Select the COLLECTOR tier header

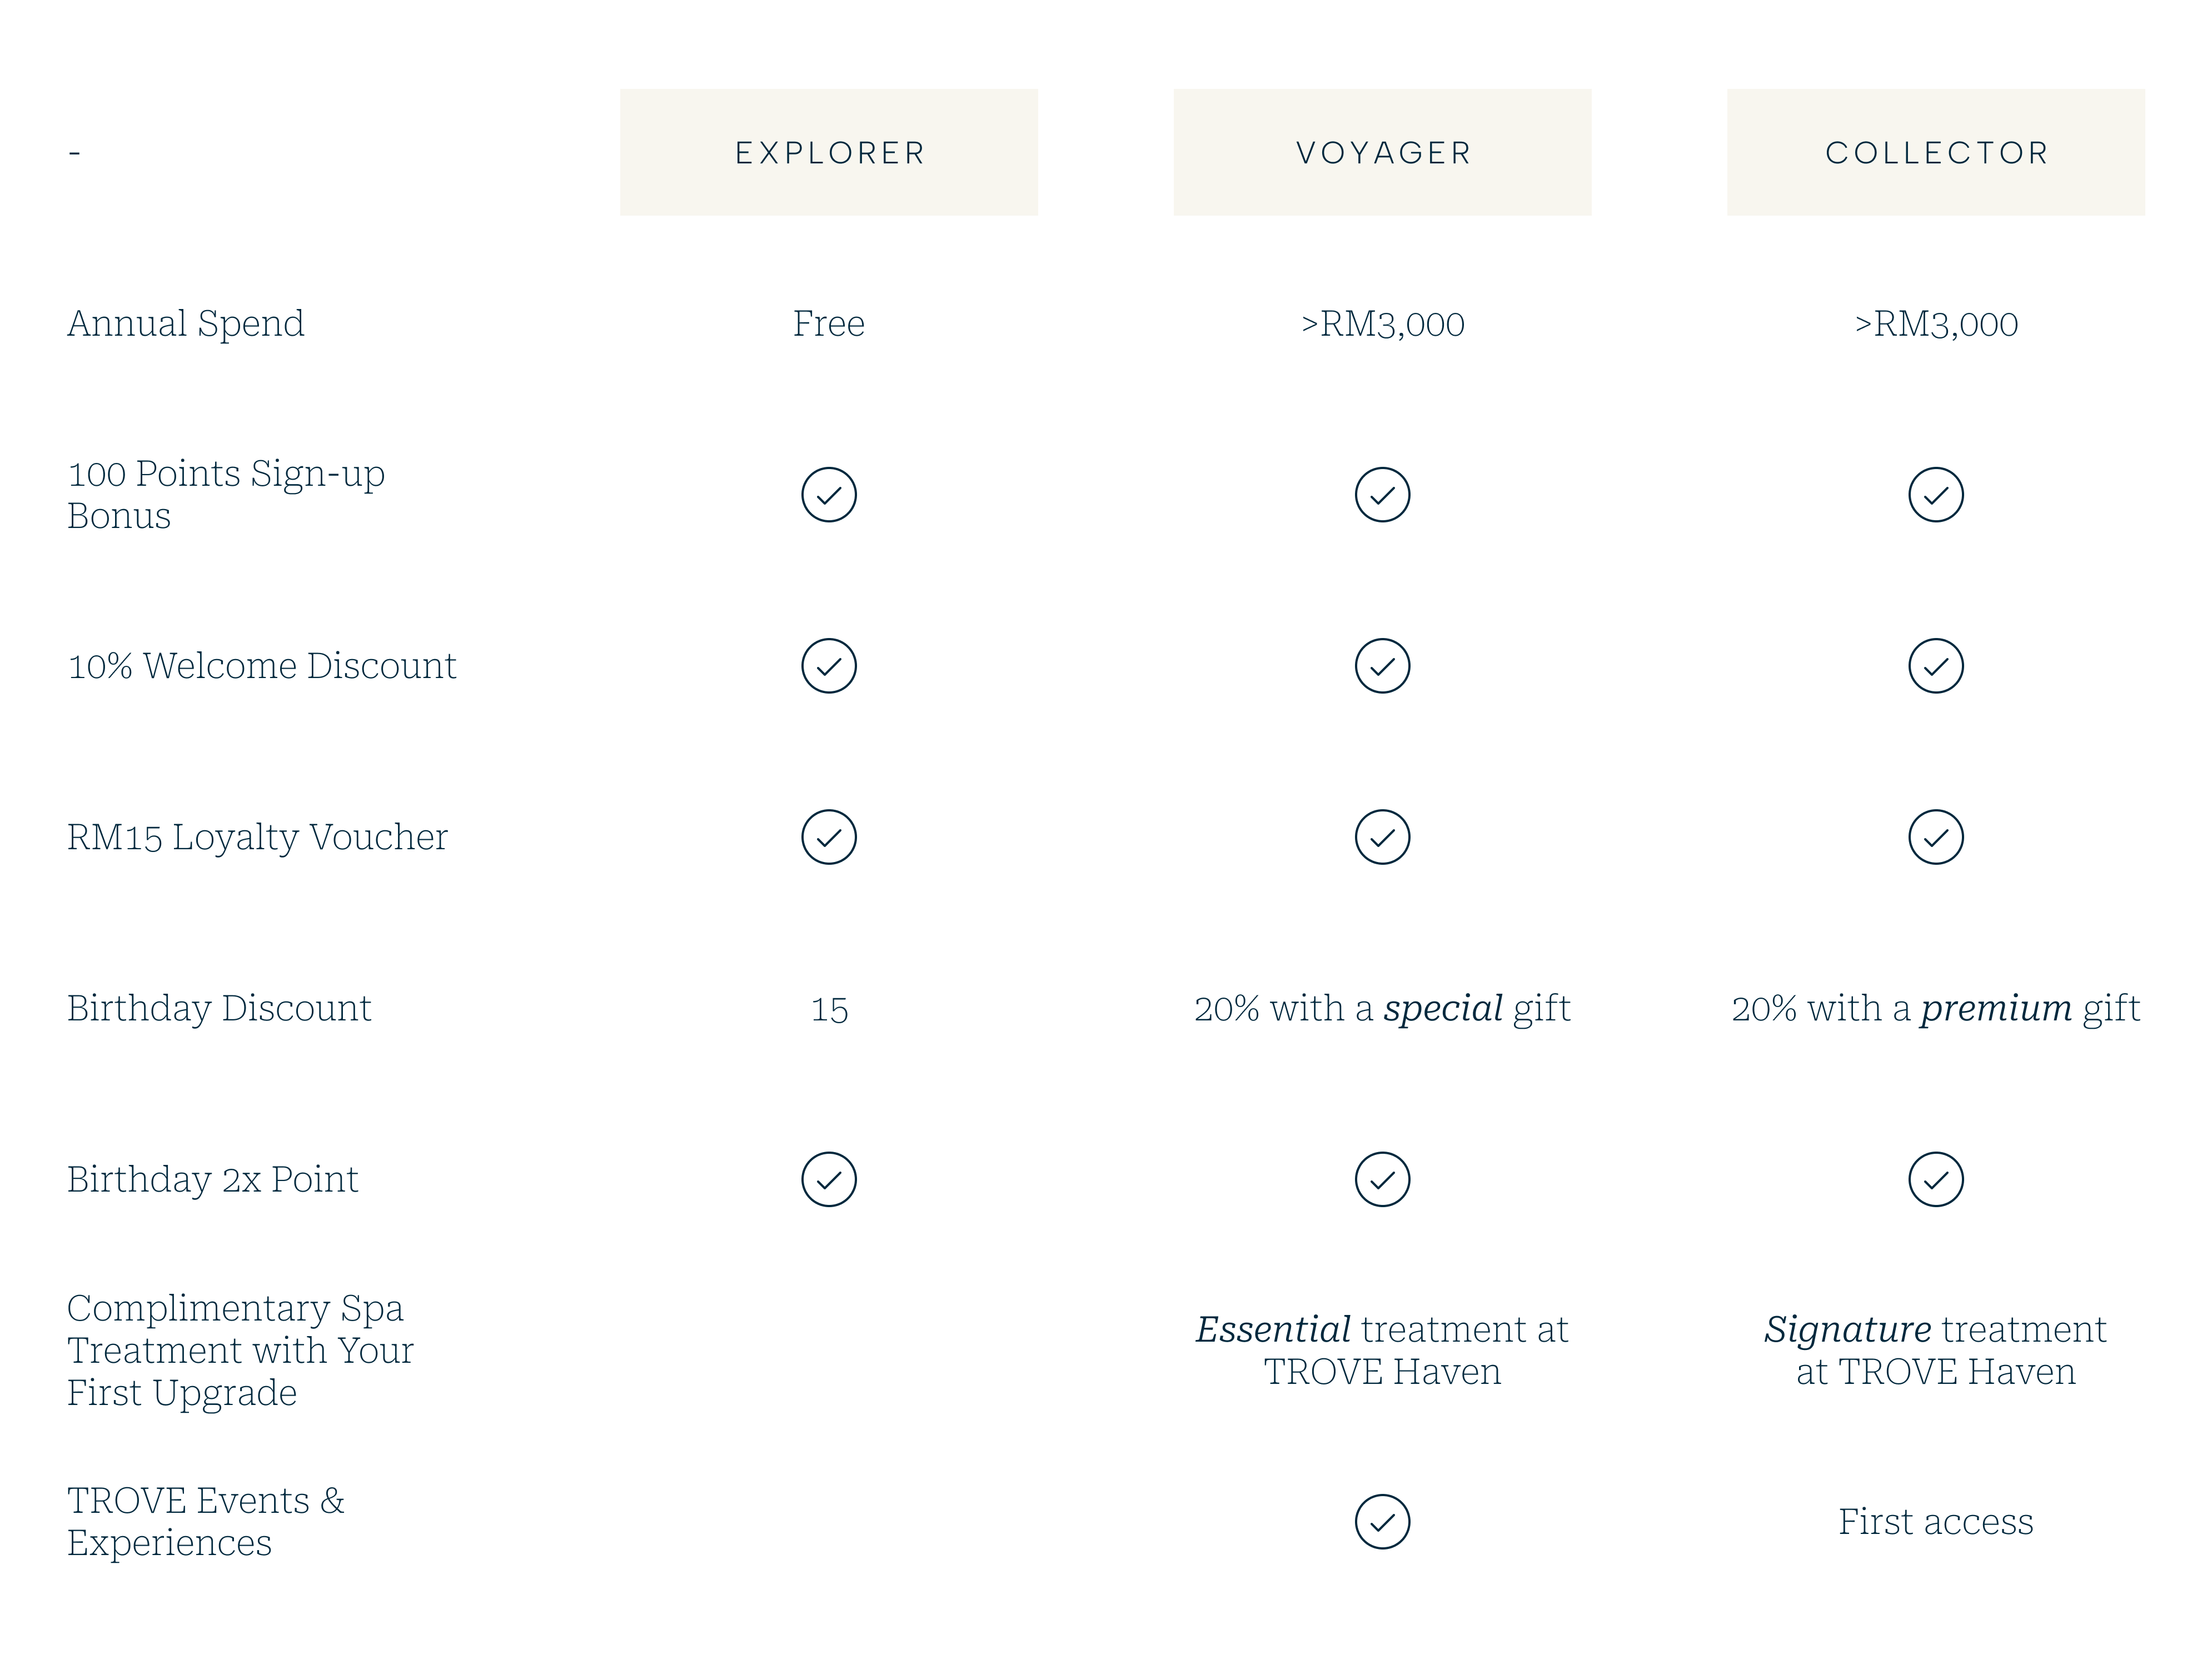pyautogui.click(x=1936, y=152)
